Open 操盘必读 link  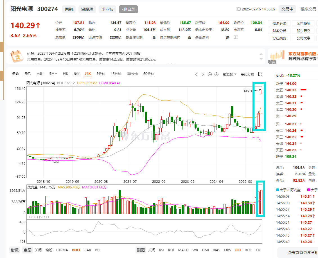(x=279, y=24)
